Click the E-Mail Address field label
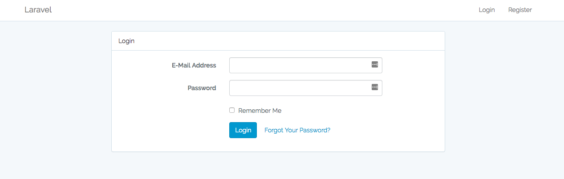The width and height of the screenshot is (564, 179). [x=194, y=65]
